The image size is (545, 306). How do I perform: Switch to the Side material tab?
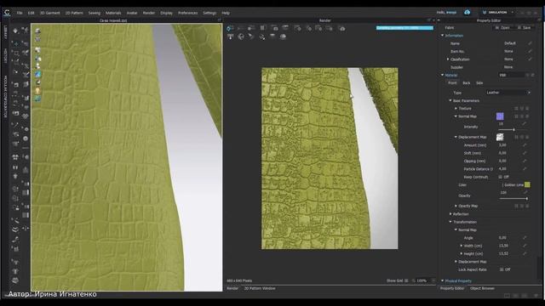(x=479, y=83)
